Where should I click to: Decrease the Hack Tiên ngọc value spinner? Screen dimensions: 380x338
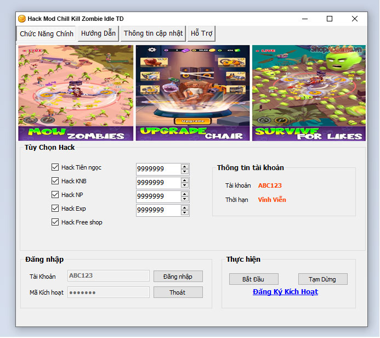click(x=185, y=172)
